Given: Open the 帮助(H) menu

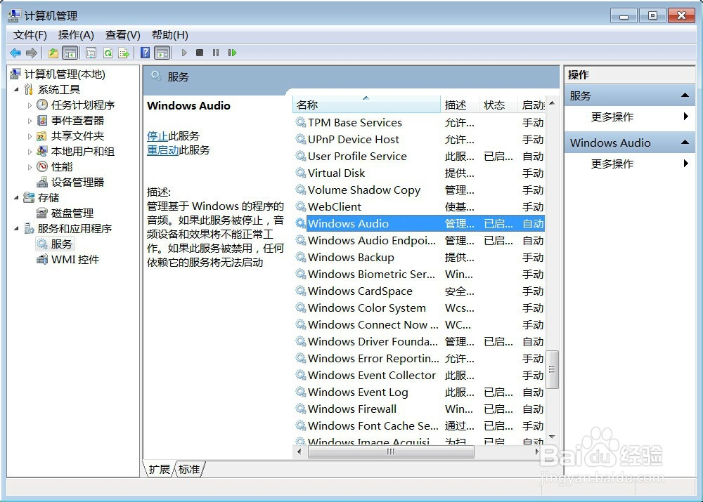Looking at the screenshot, I should 170,35.
